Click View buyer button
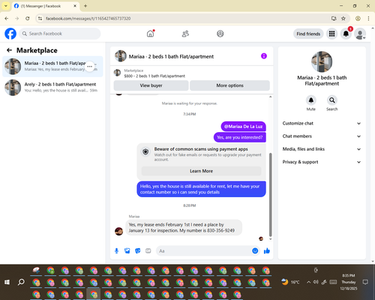Image resolution: width=375 pixels, height=300 pixels. [151, 85]
